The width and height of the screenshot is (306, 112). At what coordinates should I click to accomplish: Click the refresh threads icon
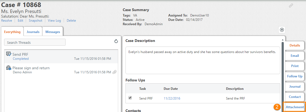[116, 41]
